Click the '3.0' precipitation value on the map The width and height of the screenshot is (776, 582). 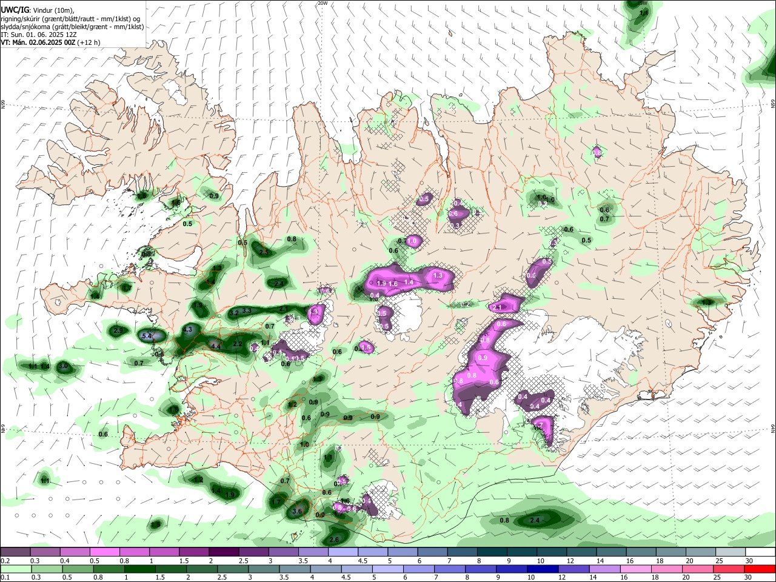63,366
